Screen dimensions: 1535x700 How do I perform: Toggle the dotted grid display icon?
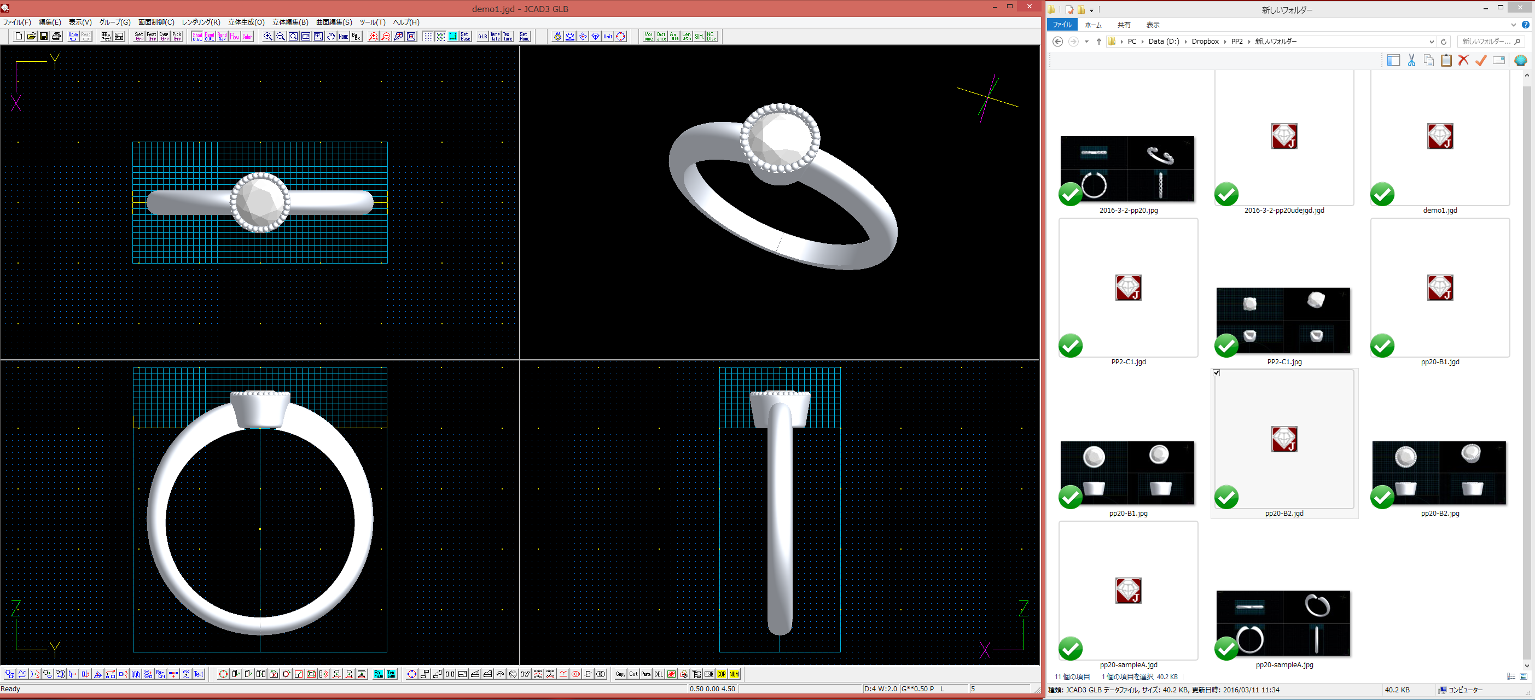point(428,36)
